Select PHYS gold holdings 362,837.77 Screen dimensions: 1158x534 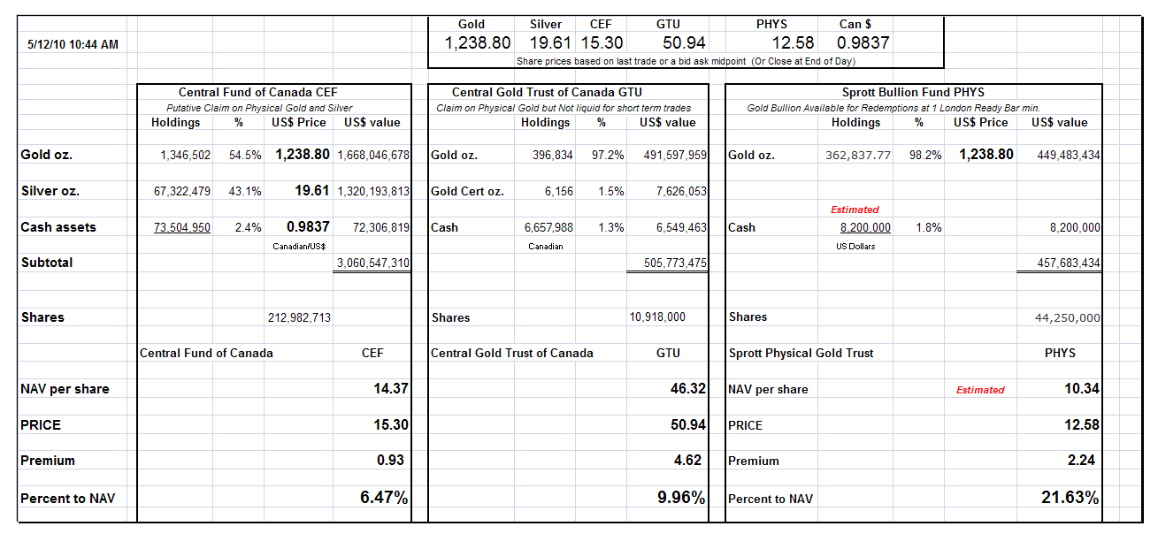click(858, 155)
